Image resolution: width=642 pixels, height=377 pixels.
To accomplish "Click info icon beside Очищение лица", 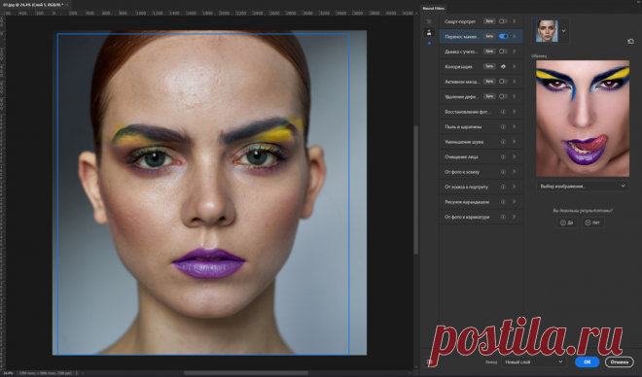I will (x=503, y=156).
